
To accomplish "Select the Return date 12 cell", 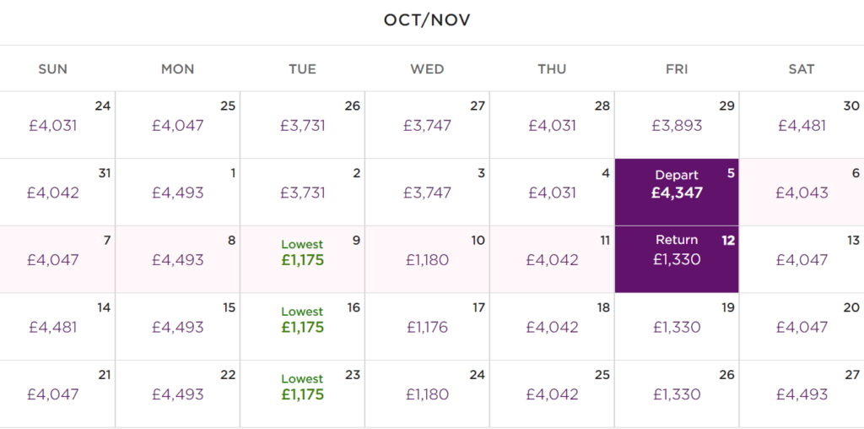I will (677, 259).
